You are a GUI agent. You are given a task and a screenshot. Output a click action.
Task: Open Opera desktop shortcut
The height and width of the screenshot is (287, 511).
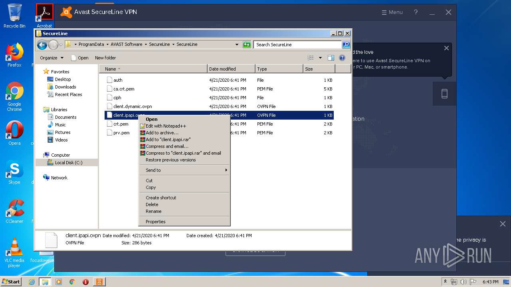click(14, 133)
